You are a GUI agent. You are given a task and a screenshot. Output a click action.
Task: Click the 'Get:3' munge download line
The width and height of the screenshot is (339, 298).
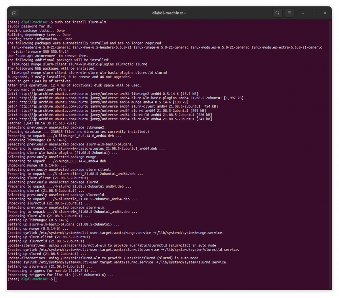coord(98,102)
